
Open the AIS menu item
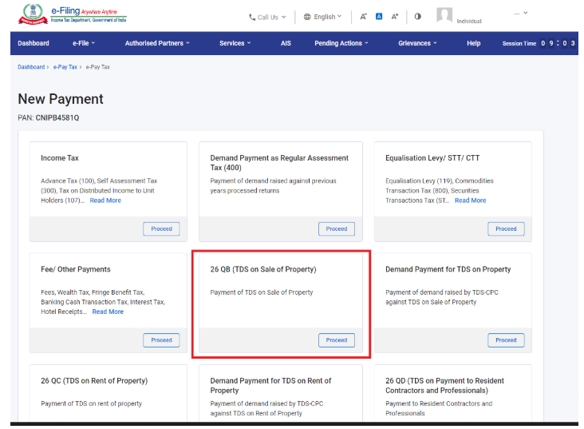click(286, 43)
